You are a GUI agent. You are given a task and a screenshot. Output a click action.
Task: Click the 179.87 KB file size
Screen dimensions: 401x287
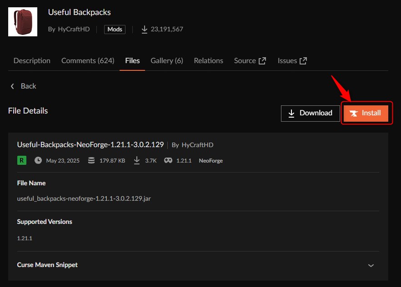pyautogui.click(x=112, y=161)
